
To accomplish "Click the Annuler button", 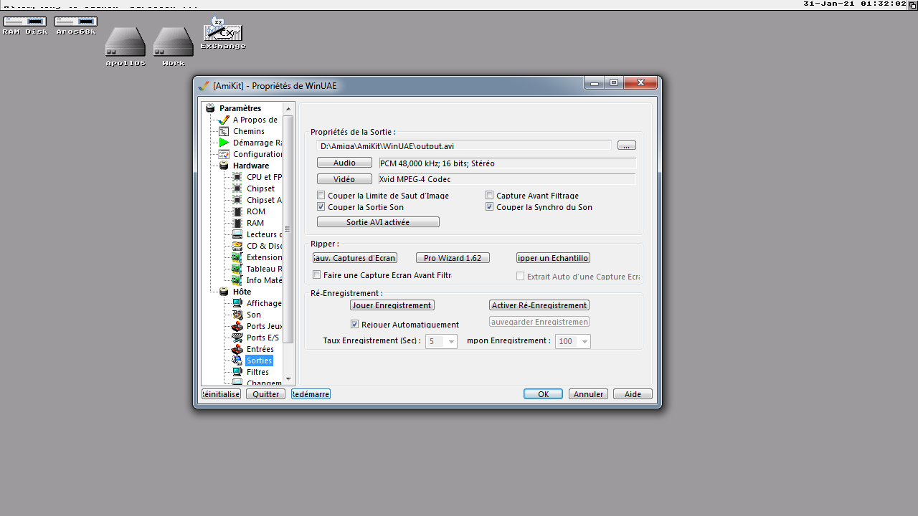I will [x=588, y=394].
